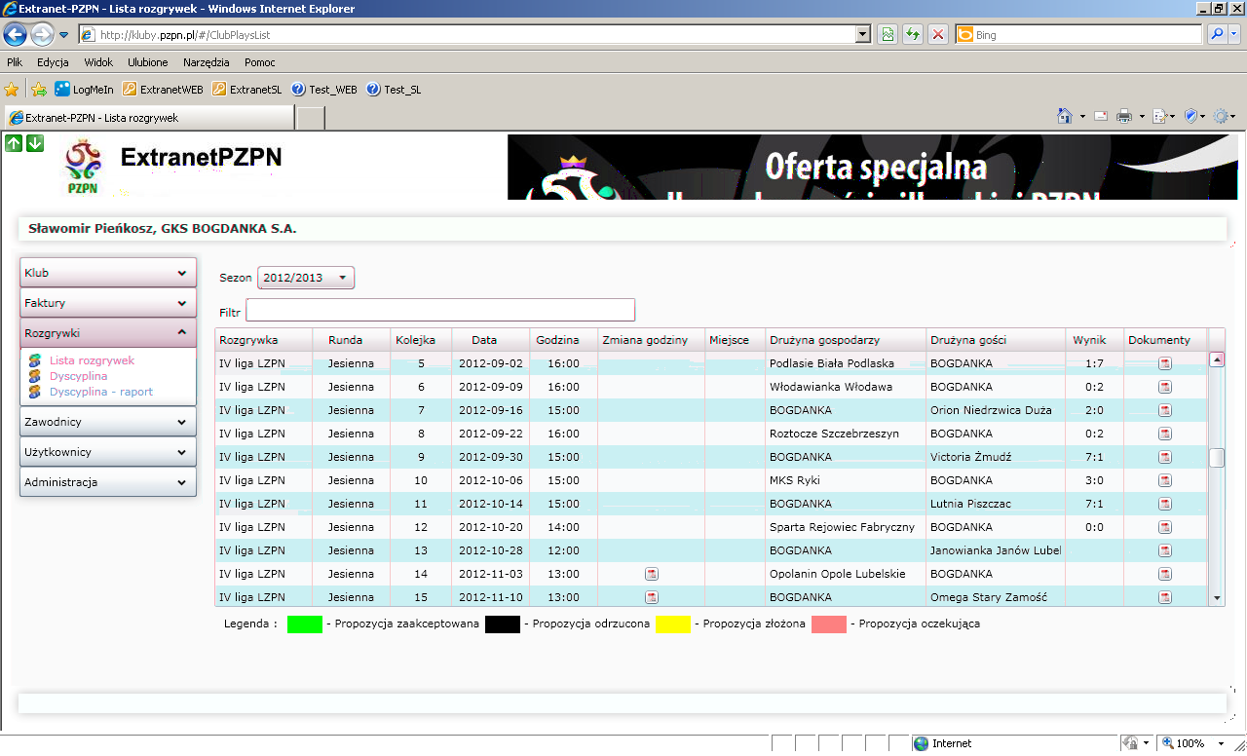Select the Extranet-PZPN Lista rozgrywek tab
The height and width of the screenshot is (756, 1247).
(148, 118)
